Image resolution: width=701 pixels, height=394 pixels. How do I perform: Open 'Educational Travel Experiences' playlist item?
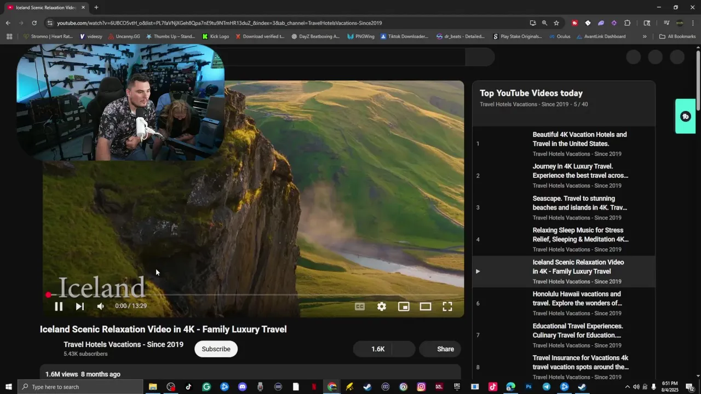564,335
